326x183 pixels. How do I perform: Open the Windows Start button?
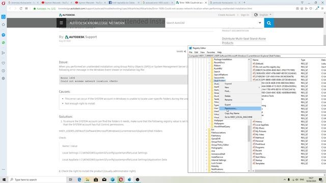(4, 179)
